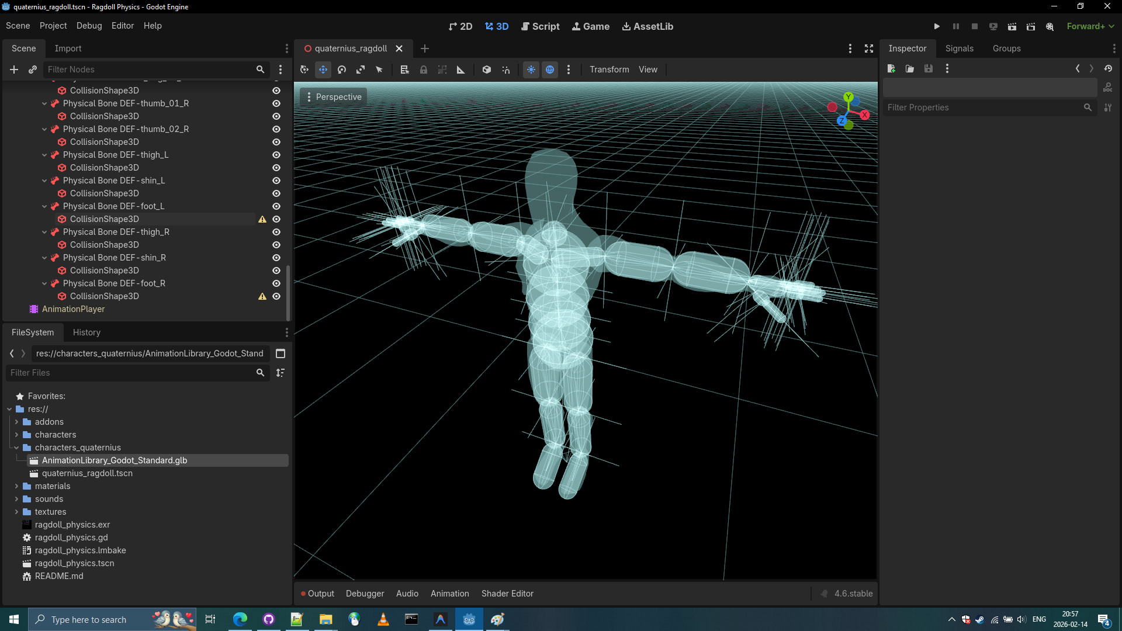Select the Move mode tool
The image size is (1122, 631).
[323, 70]
